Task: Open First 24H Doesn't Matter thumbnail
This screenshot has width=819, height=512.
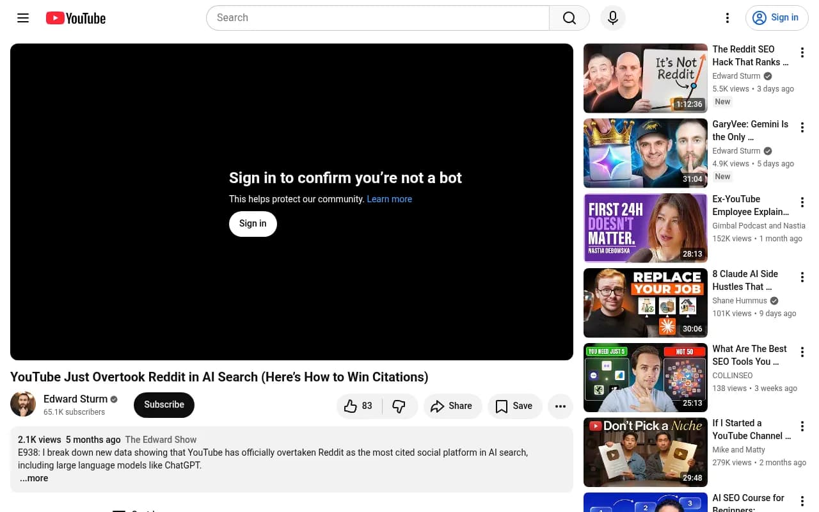Action: [646, 228]
